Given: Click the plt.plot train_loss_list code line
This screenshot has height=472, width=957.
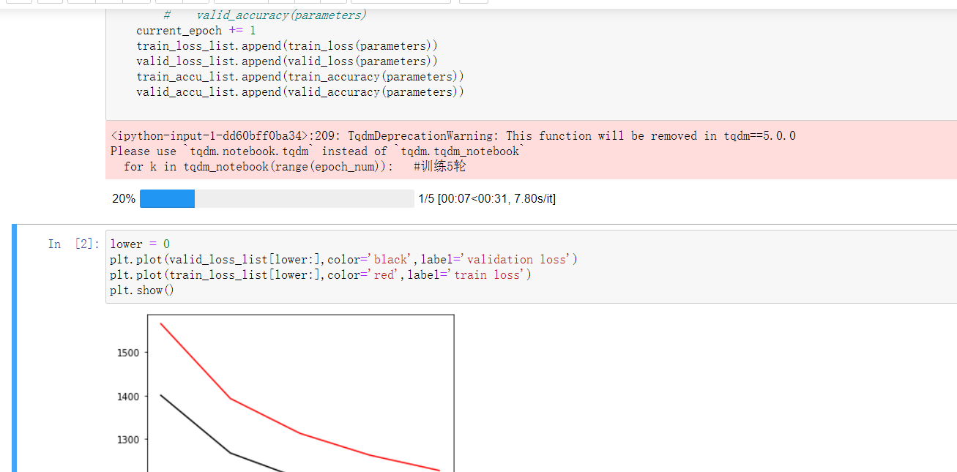Looking at the screenshot, I should (x=321, y=275).
